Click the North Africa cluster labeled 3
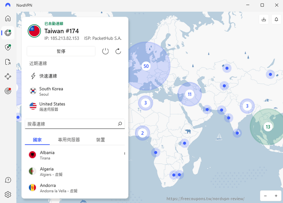The height and width of the screenshot is (203, 283). [x=145, y=103]
